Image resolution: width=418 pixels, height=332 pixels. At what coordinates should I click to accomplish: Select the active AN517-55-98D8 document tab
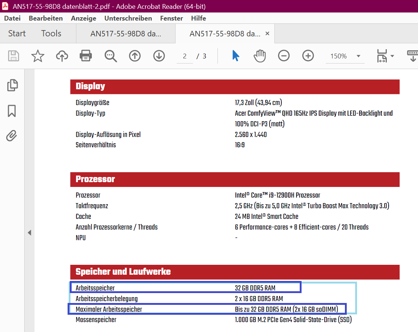[225, 33]
